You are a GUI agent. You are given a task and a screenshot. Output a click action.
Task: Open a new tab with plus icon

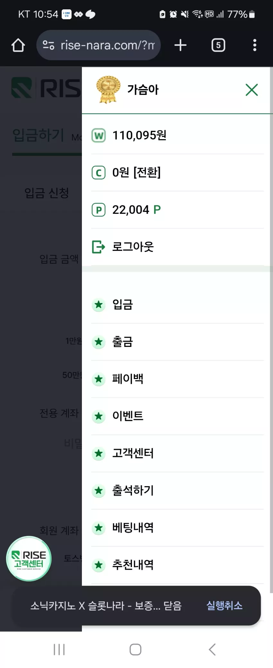tap(181, 45)
